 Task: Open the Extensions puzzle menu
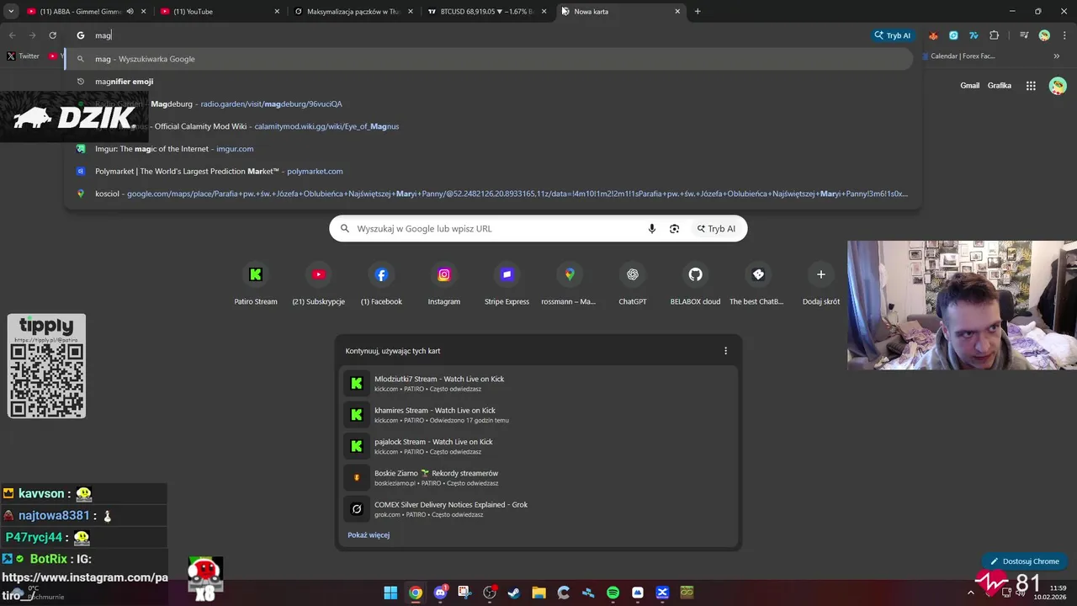(x=994, y=35)
